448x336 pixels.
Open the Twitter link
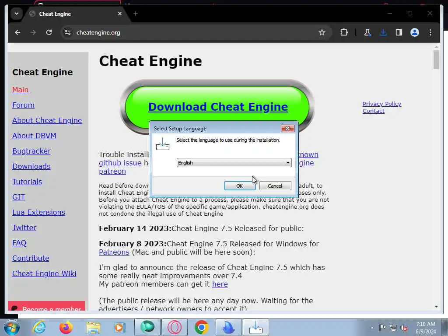pos(24,227)
